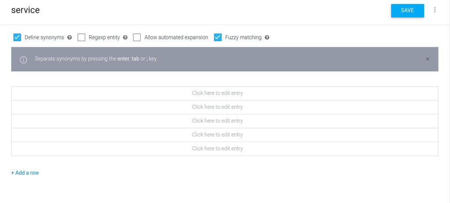
Task: Click help icon beside Regexp entity
Action: pyautogui.click(x=125, y=38)
